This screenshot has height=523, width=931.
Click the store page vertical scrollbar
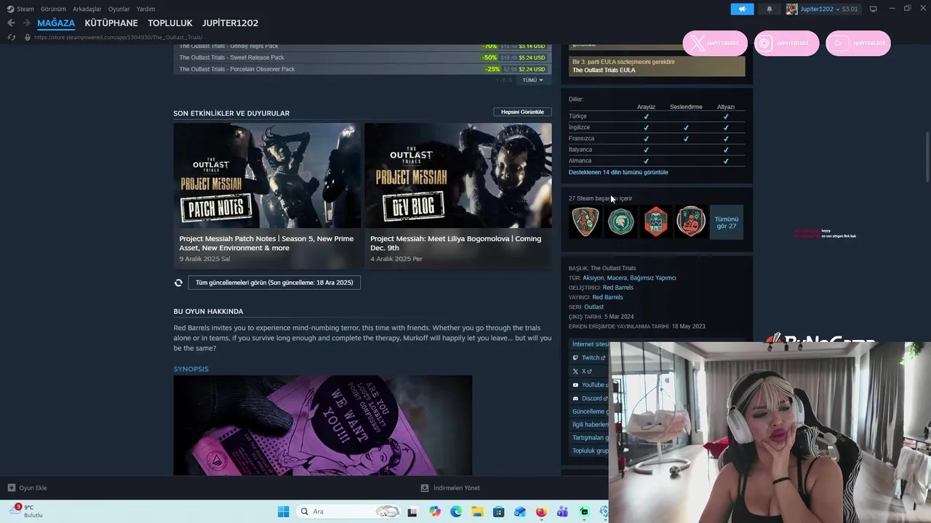tap(927, 156)
